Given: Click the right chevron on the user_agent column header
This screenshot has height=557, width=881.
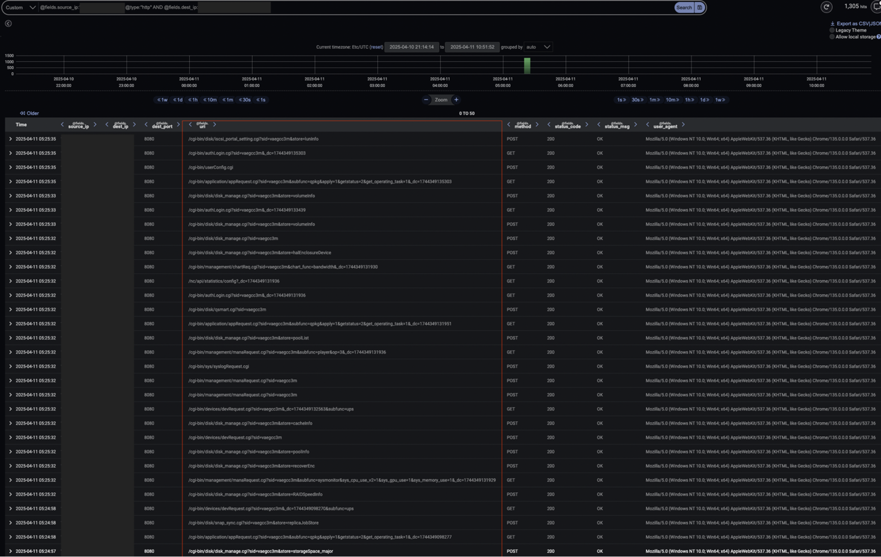Looking at the screenshot, I should click(683, 124).
